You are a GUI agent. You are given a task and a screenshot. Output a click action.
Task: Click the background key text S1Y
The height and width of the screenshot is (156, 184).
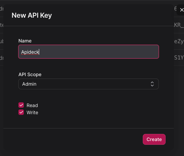[179, 57]
